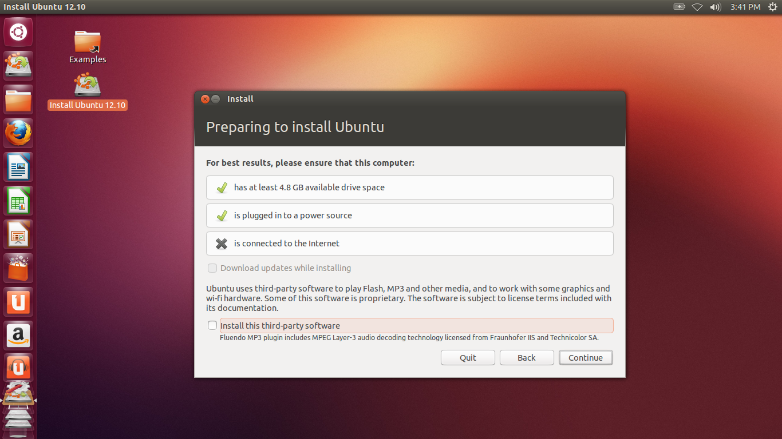Click the "Preparing to install Ubuntu" heading
This screenshot has width=782, height=439.
pos(295,127)
